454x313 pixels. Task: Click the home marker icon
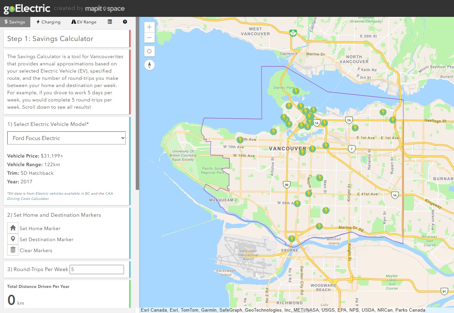click(x=13, y=228)
